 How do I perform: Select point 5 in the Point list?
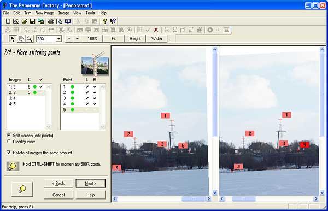tap(80, 109)
